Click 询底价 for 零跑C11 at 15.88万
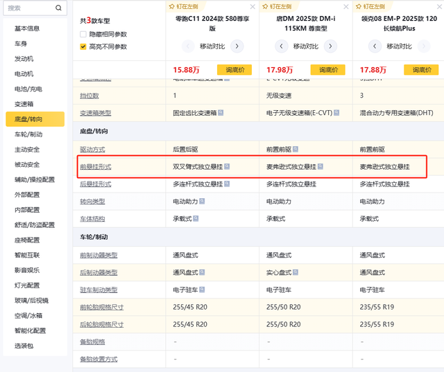This screenshot has height=372, width=444. (x=234, y=70)
